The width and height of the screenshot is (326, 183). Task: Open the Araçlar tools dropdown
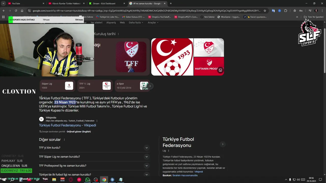pyautogui.click(x=153, y=22)
